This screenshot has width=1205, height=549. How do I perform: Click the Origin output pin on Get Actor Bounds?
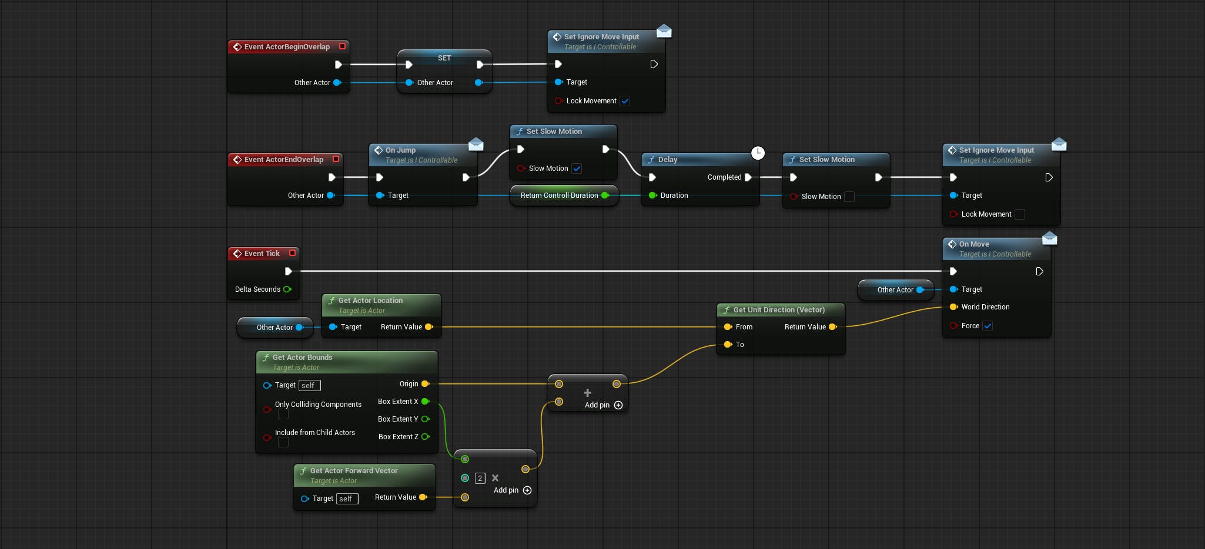[x=426, y=384]
